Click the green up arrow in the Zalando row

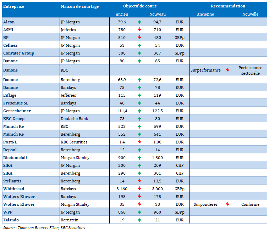pos(139,220)
